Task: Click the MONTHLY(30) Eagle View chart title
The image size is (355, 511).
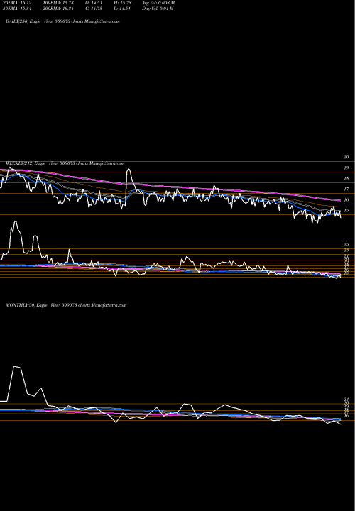Action: pyautogui.click(x=66, y=305)
